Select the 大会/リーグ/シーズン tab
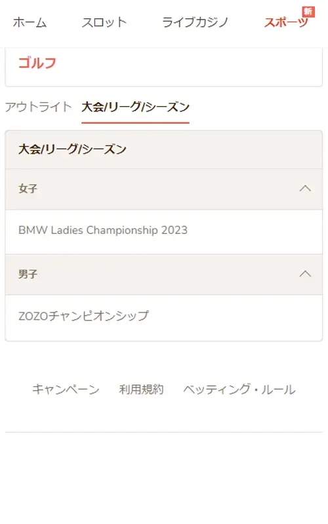Screen dimensions: 328x524 136,107
